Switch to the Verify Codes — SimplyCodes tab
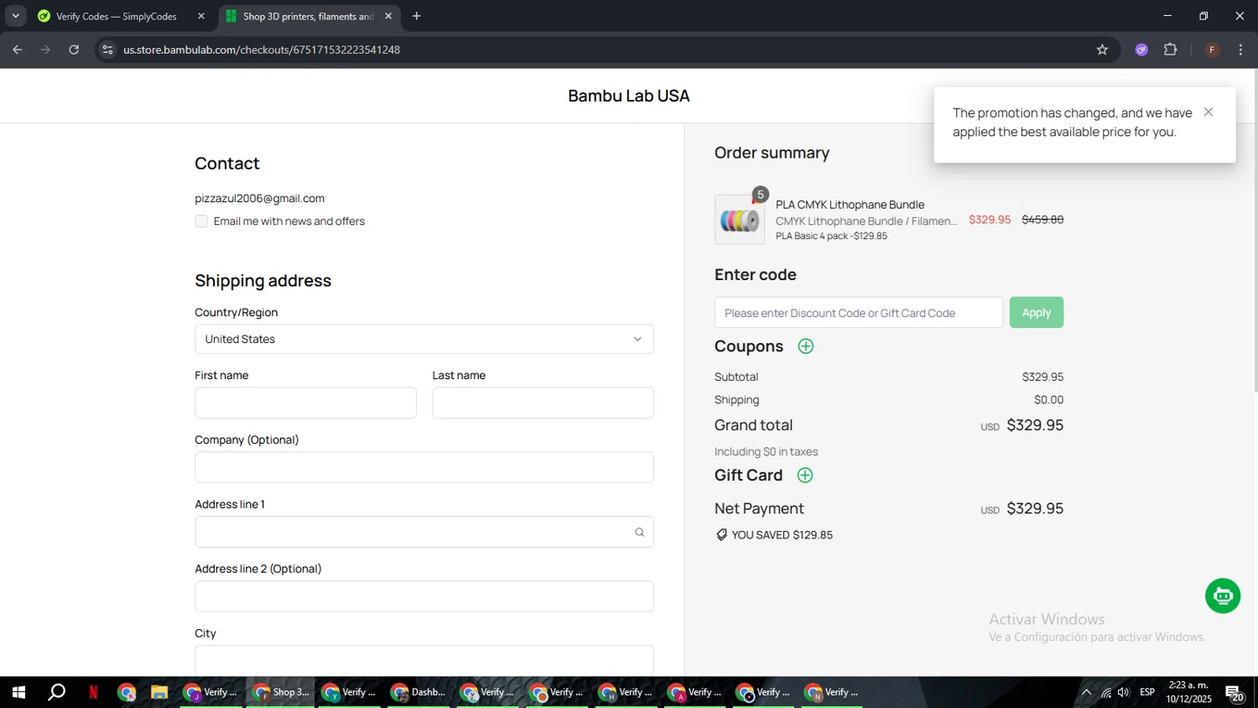This screenshot has width=1258, height=708. [x=117, y=16]
